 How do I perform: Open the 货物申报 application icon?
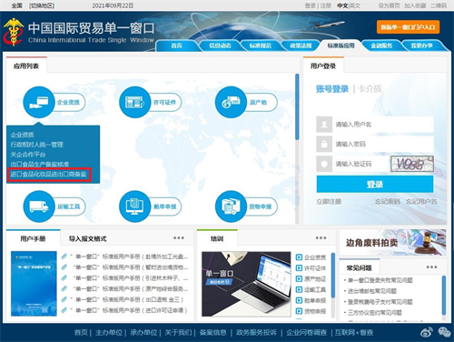(231, 206)
